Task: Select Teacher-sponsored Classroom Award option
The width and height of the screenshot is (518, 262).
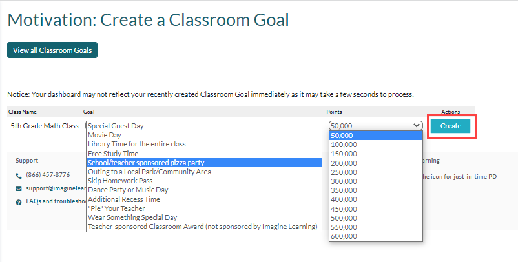Action: pos(204,227)
